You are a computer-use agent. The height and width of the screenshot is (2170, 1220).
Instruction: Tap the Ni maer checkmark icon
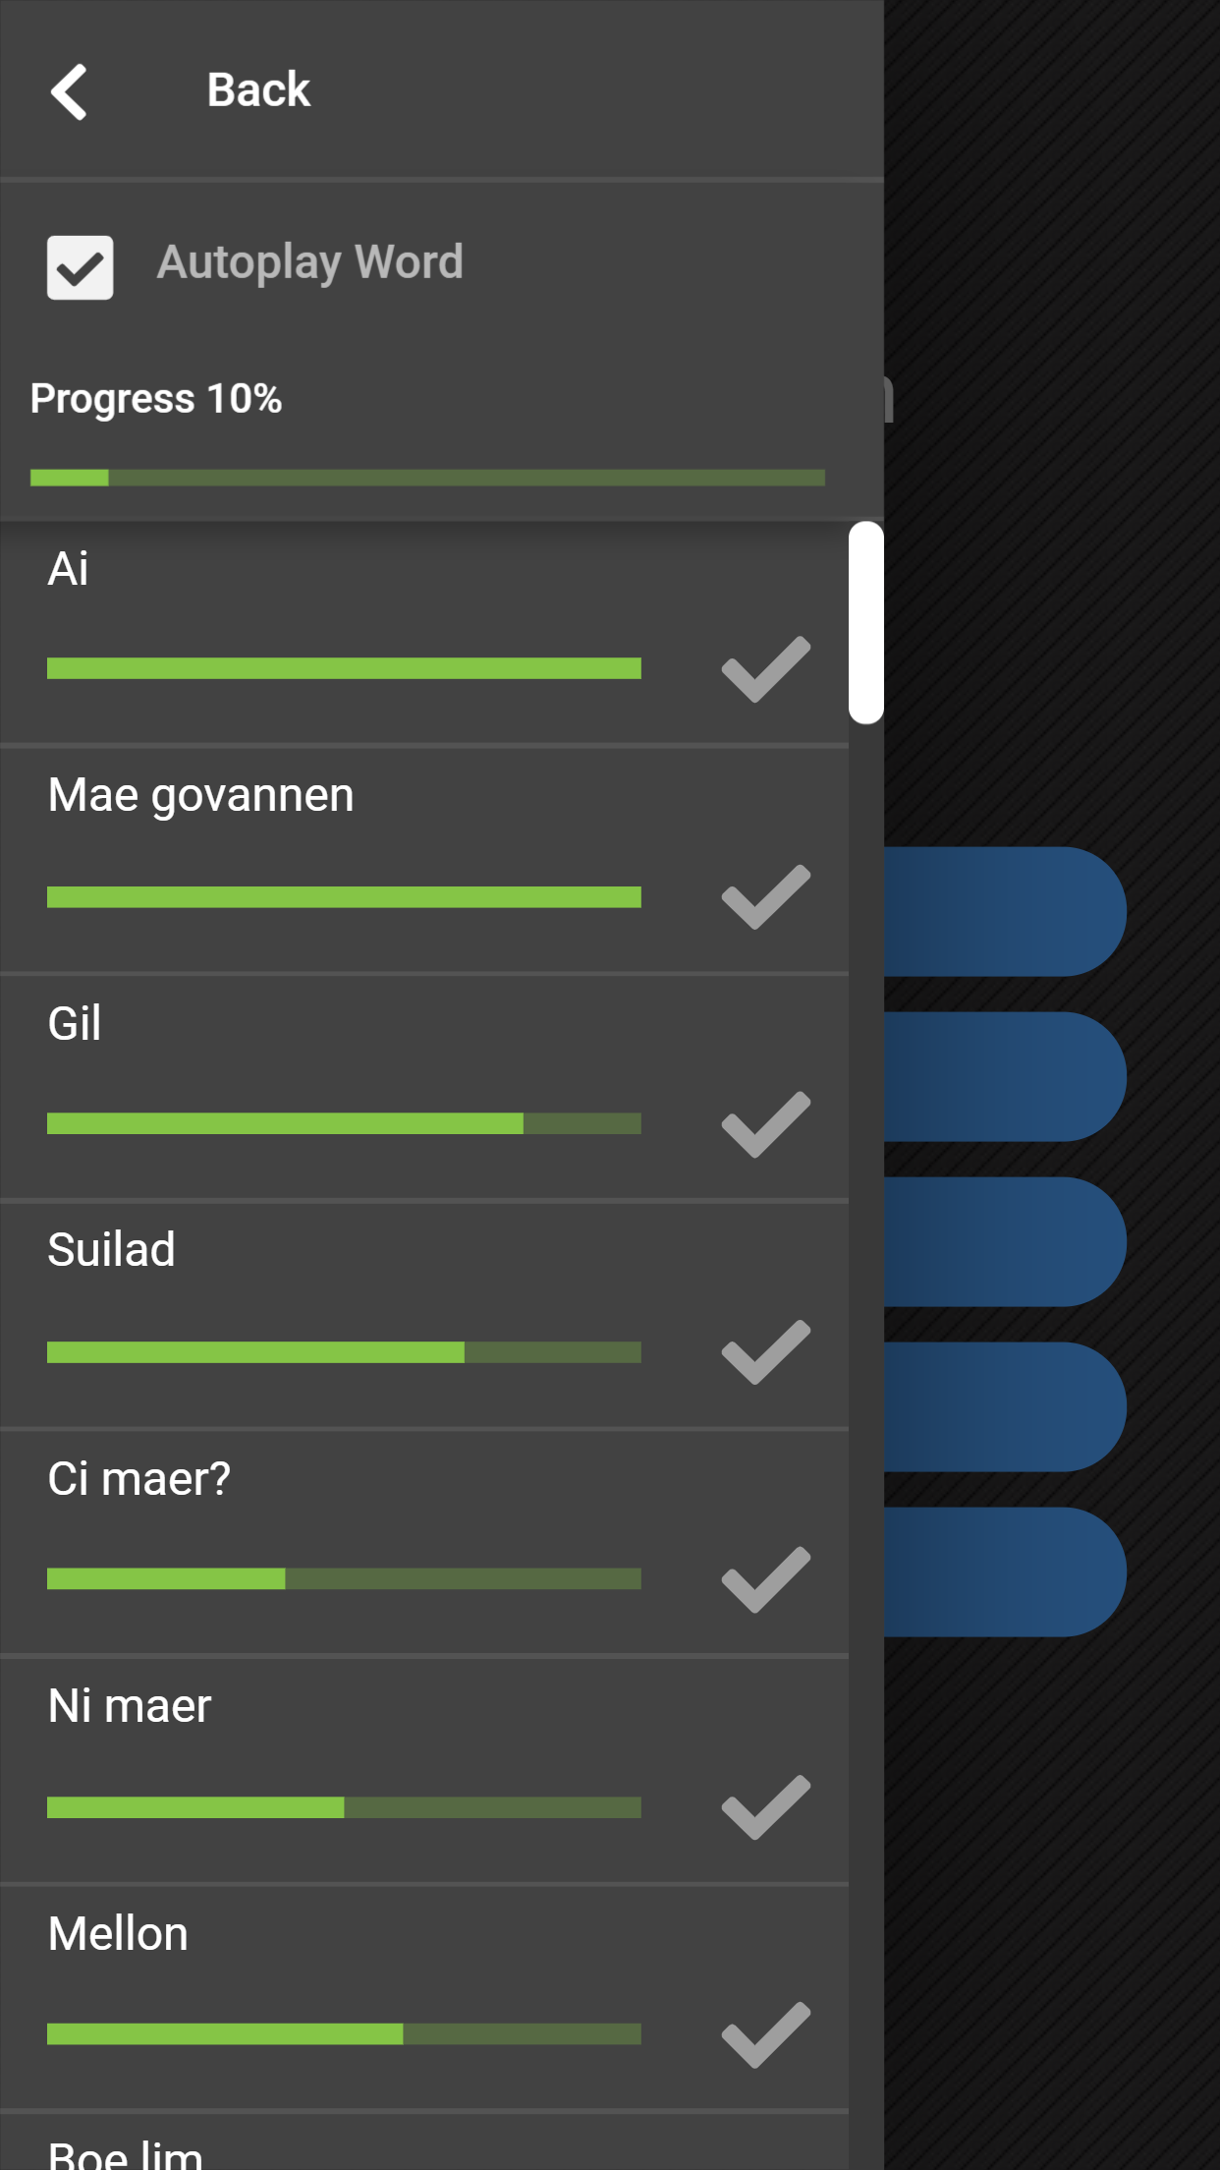765,1807
